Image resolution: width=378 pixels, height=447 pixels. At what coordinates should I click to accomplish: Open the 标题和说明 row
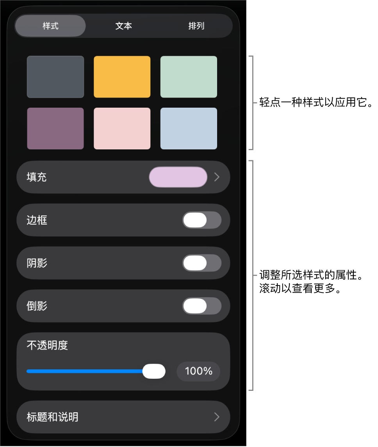(117, 417)
